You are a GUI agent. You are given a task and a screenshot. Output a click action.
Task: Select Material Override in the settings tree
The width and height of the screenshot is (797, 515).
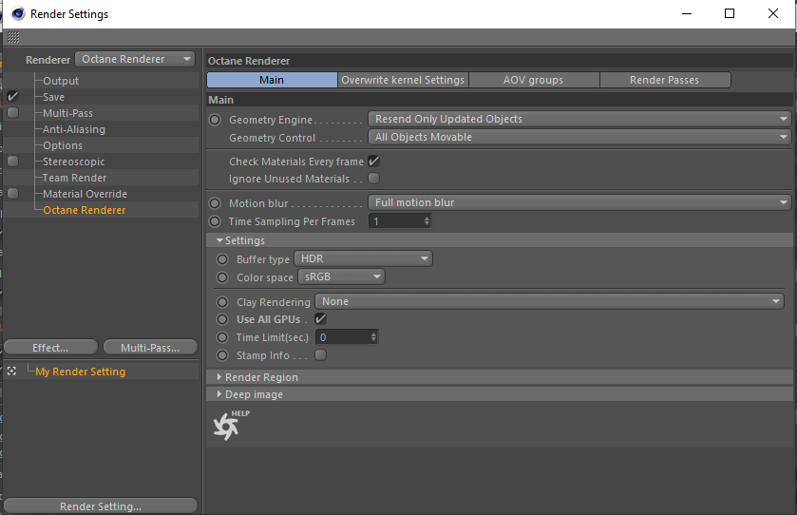click(x=85, y=194)
